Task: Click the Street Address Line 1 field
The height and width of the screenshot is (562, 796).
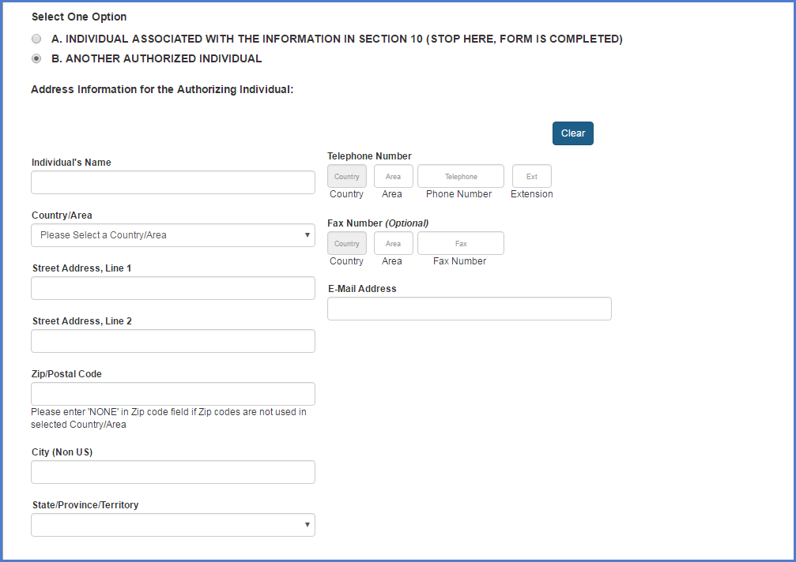Action: [173, 288]
